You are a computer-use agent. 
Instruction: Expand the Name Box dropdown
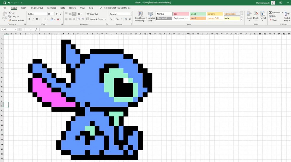[15, 29]
